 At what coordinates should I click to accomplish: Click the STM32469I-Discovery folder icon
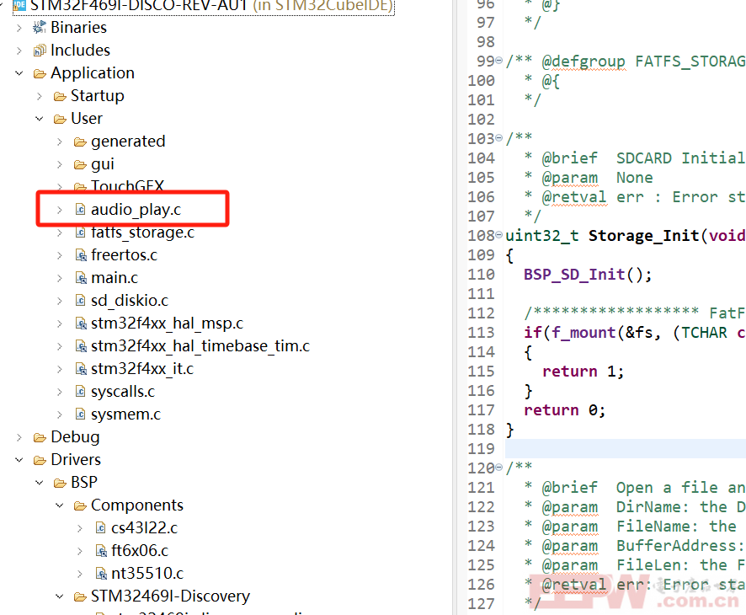pyautogui.click(x=80, y=596)
